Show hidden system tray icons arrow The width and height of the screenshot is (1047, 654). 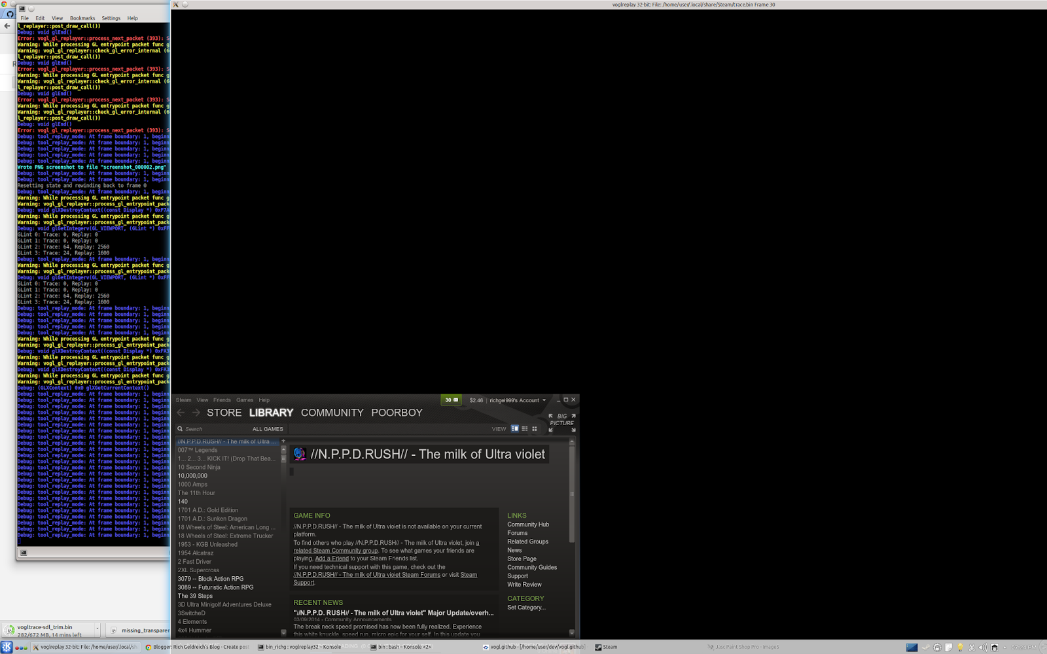pos(1004,647)
